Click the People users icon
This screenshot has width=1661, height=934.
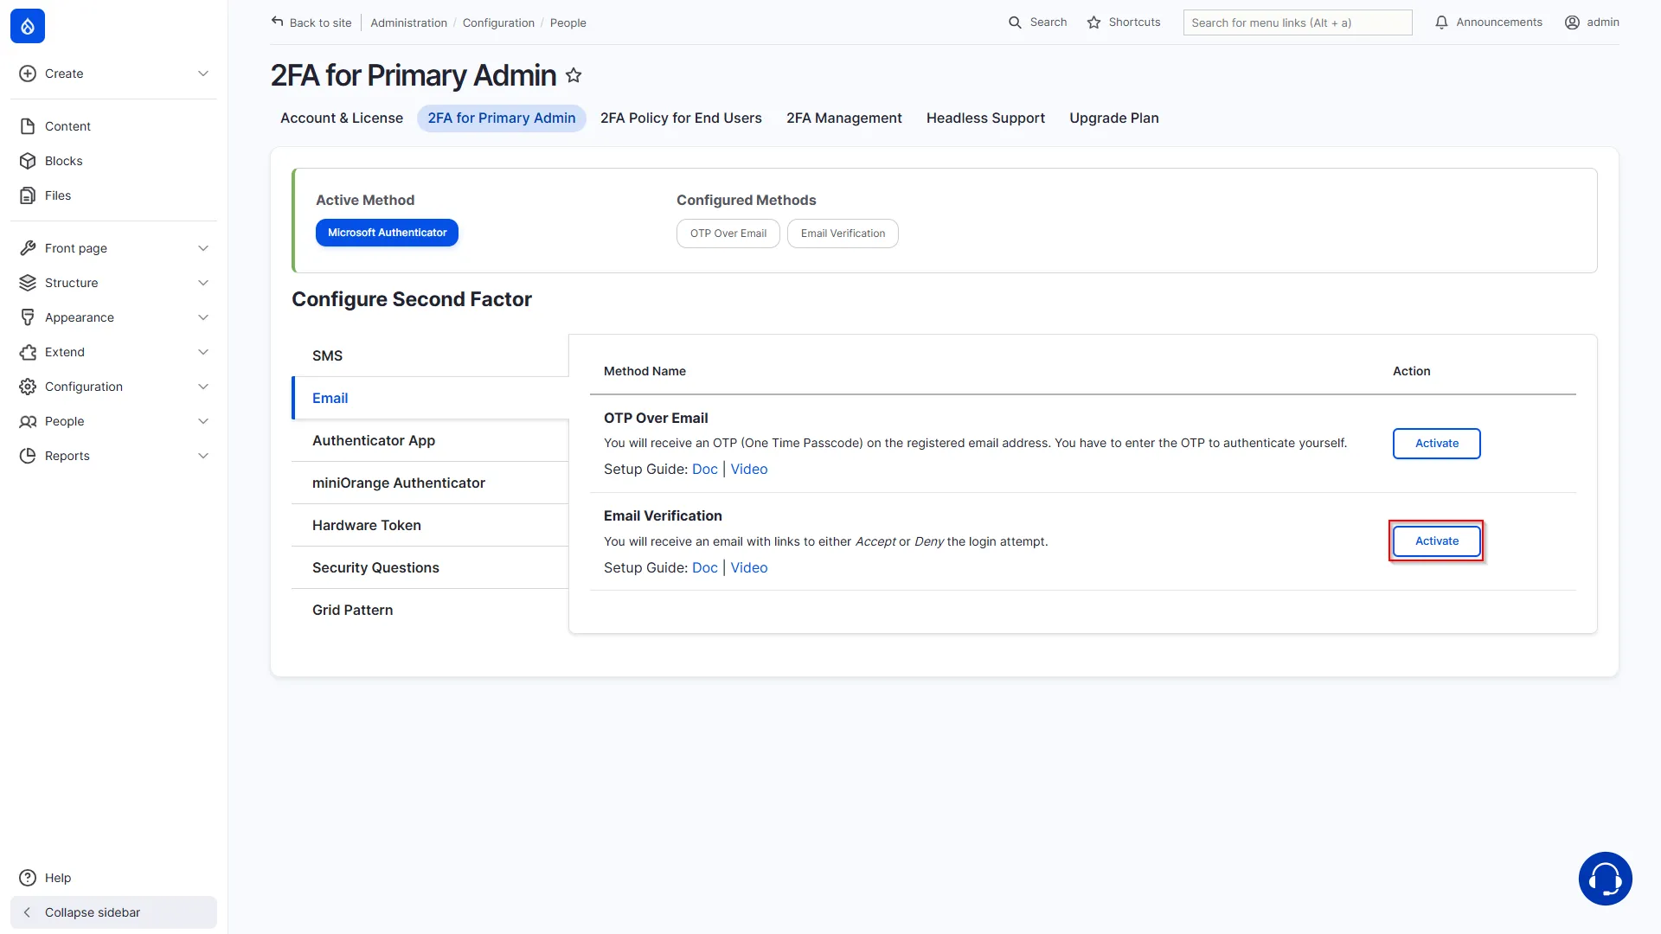click(x=28, y=421)
